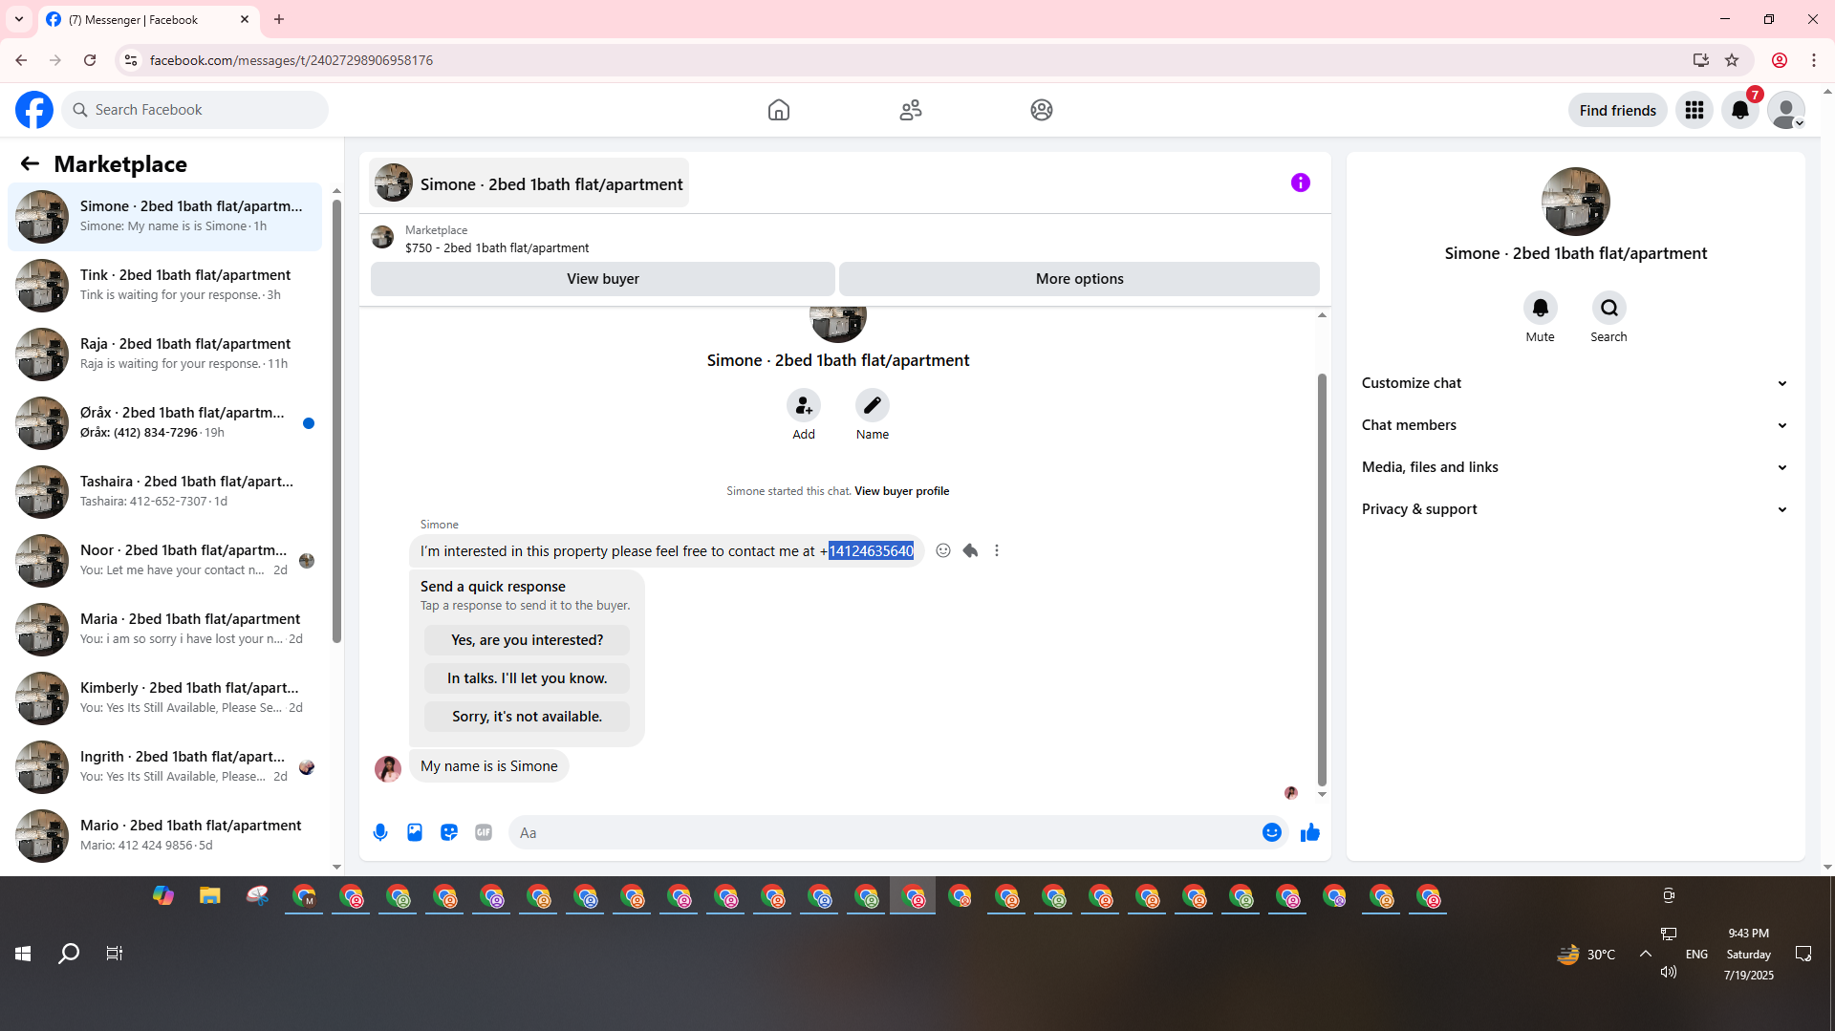Go to the Home feed icon
Screen dimensions: 1835x1031
tap(779, 110)
